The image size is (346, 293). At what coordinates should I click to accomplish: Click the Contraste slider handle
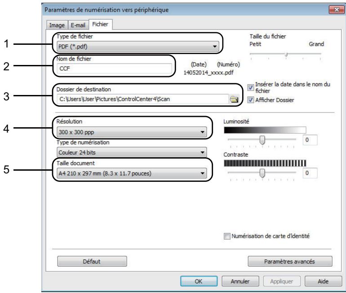pos(262,173)
